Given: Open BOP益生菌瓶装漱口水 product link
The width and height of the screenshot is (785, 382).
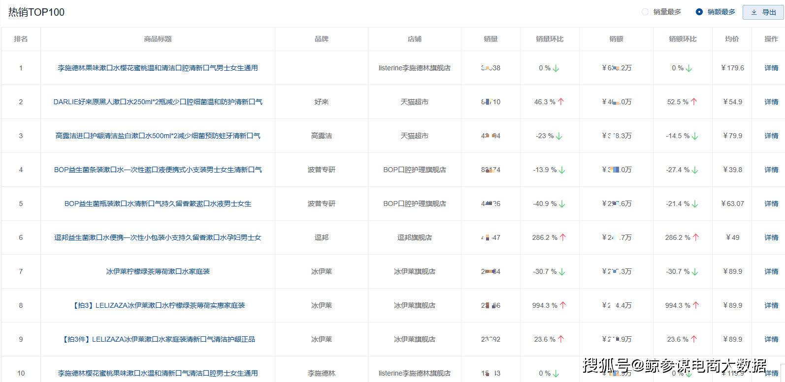Looking at the screenshot, I should (x=158, y=204).
